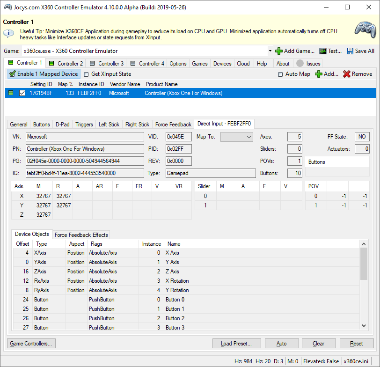This screenshot has width=380, height=367.
Task: Click the IG instance GUID field
Action: [85, 173]
